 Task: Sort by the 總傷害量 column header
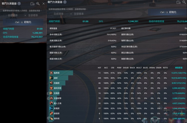click(x=179, y=68)
